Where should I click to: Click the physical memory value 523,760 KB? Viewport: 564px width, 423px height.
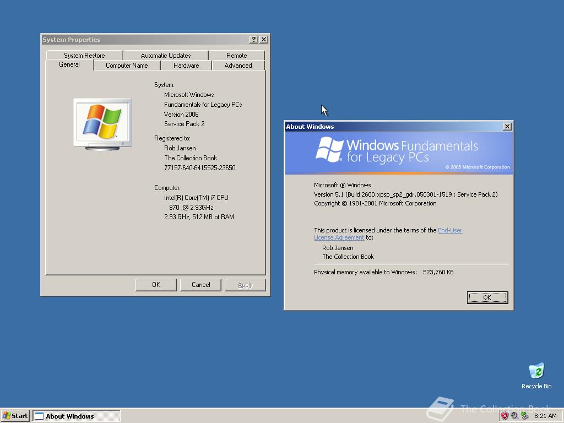coord(438,272)
